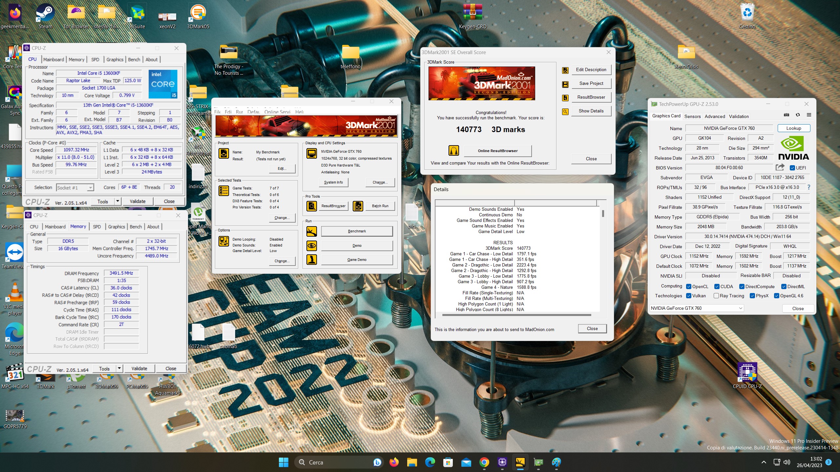
Task: Toggle the PhysX checkbox
Action: point(752,296)
